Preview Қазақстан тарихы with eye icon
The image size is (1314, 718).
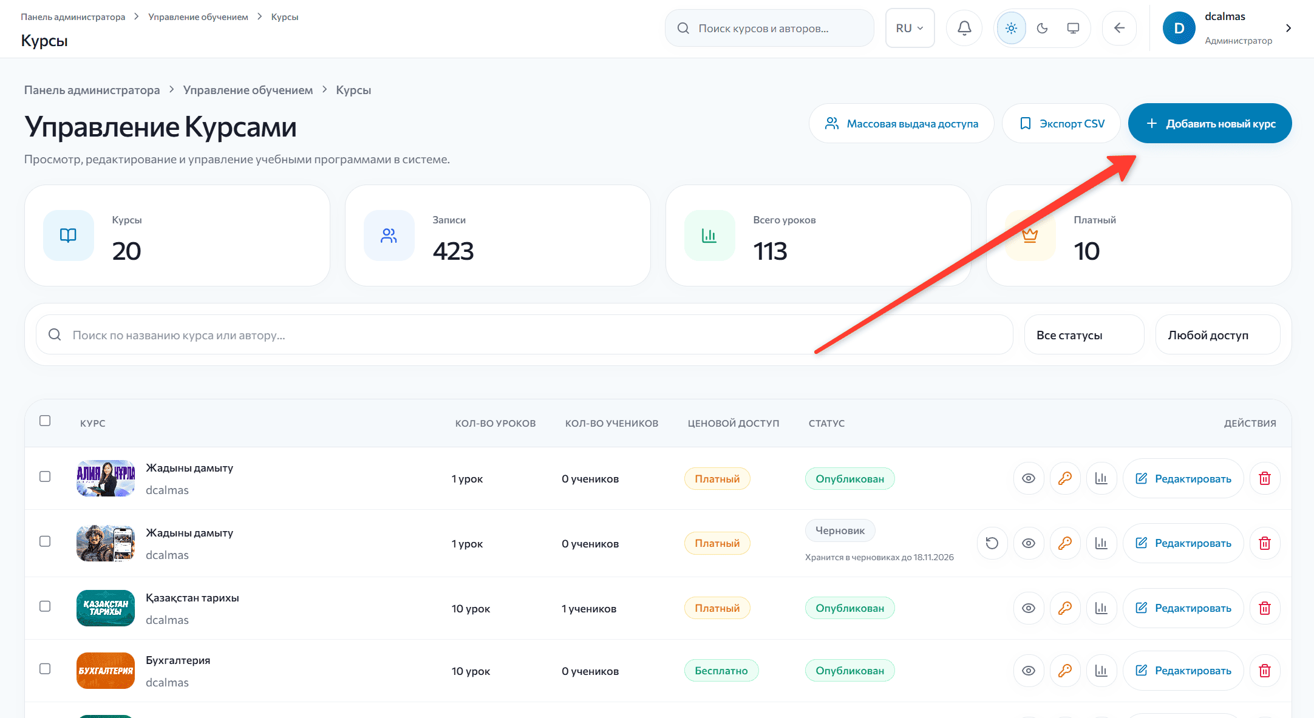click(x=1029, y=608)
